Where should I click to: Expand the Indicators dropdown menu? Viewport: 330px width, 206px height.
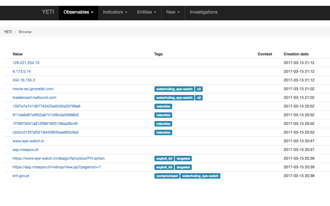coord(115,12)
